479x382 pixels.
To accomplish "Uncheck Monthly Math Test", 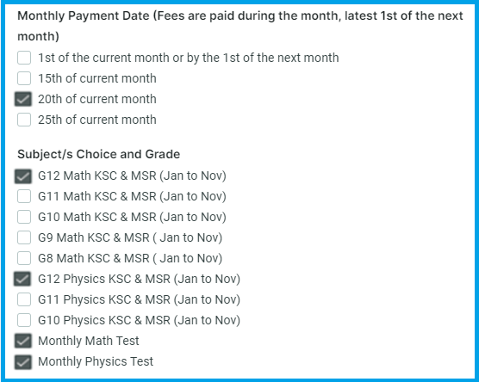I will 23,341.
